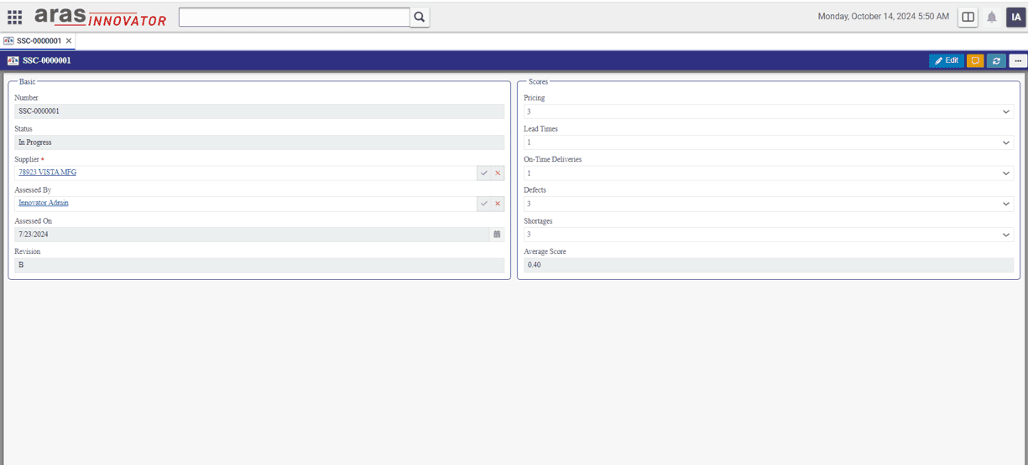Click the Status field showing In Progress

point(259,142)
